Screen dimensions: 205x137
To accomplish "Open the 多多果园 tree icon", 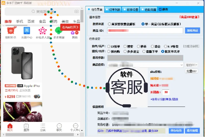I will tap(59, 31).
